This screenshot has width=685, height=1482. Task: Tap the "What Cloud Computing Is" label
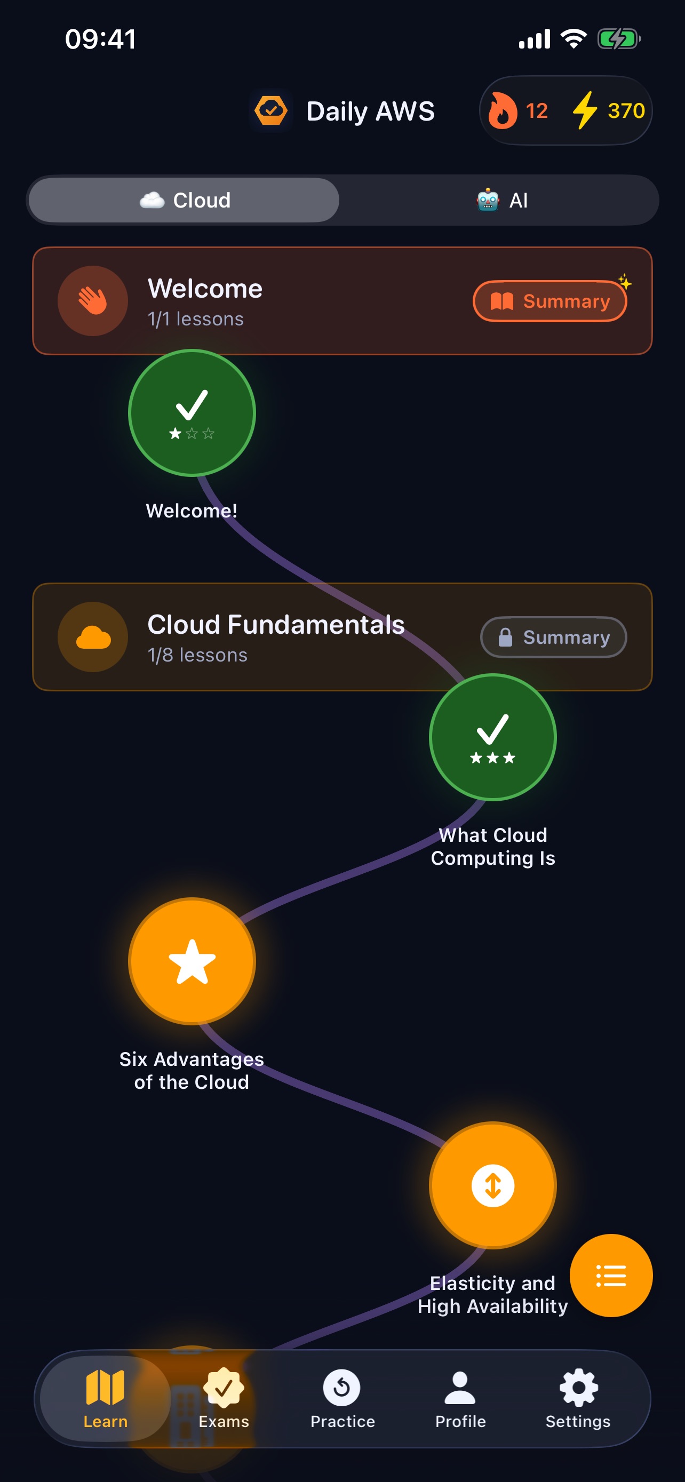493,846
